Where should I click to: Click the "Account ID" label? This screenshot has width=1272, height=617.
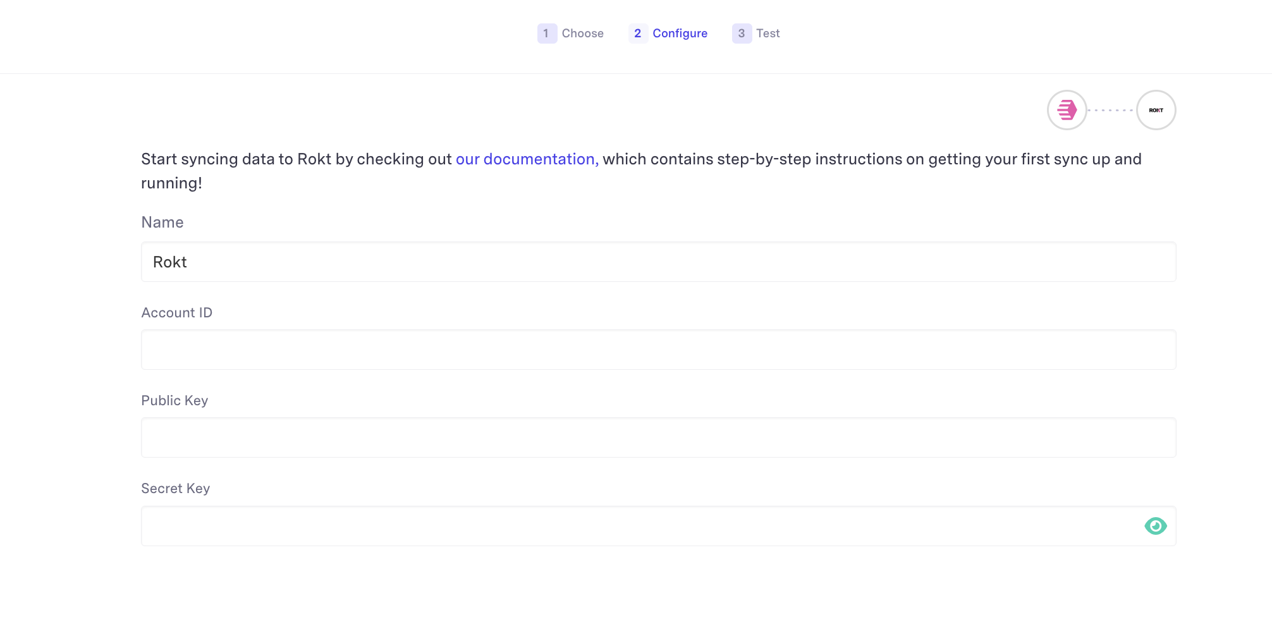coord(177,313)
